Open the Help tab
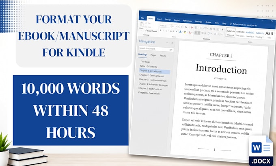Screen dimensions: 276x166 224,23
